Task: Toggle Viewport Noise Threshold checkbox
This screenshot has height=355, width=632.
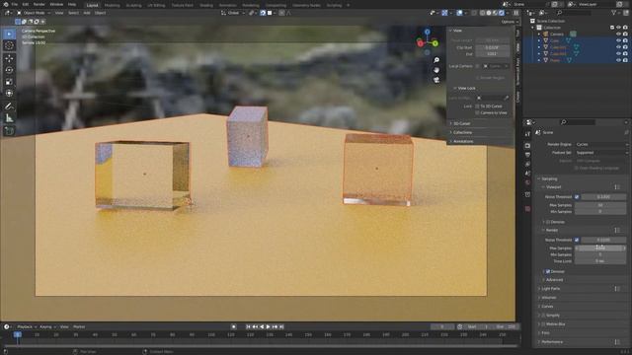Action: coord(577,197)
